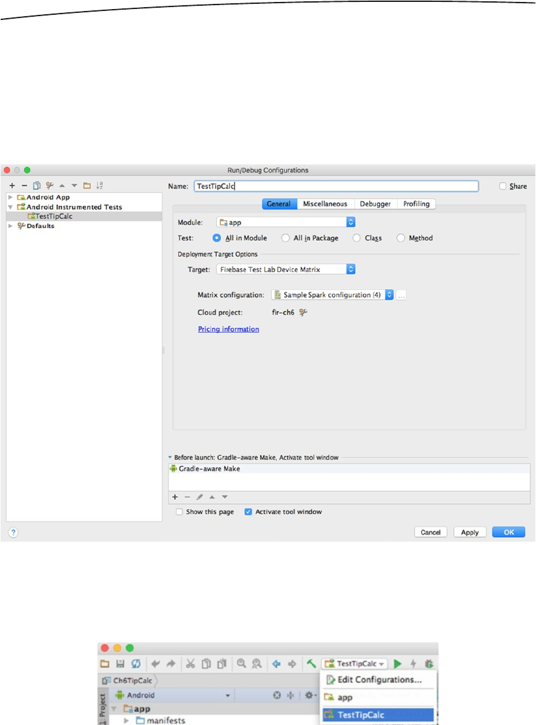536x725 pixels.
Task: Click the wrench icon next to fir-ch6
Action: click(x=304, y=312)
